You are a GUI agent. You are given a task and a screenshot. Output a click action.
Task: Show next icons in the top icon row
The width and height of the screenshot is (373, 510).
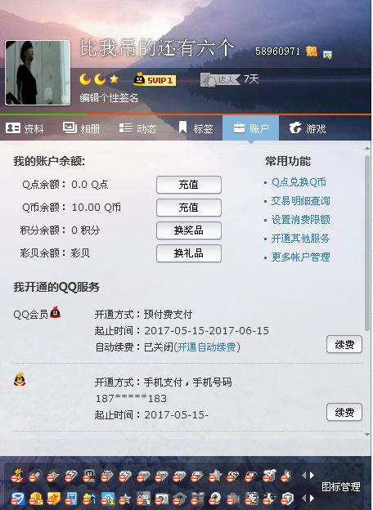(x=312, y=476)
